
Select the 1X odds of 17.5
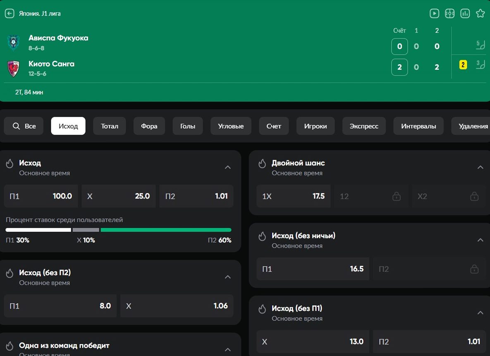293,196
